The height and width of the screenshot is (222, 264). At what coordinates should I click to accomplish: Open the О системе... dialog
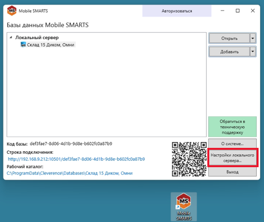tap(232, 143)
